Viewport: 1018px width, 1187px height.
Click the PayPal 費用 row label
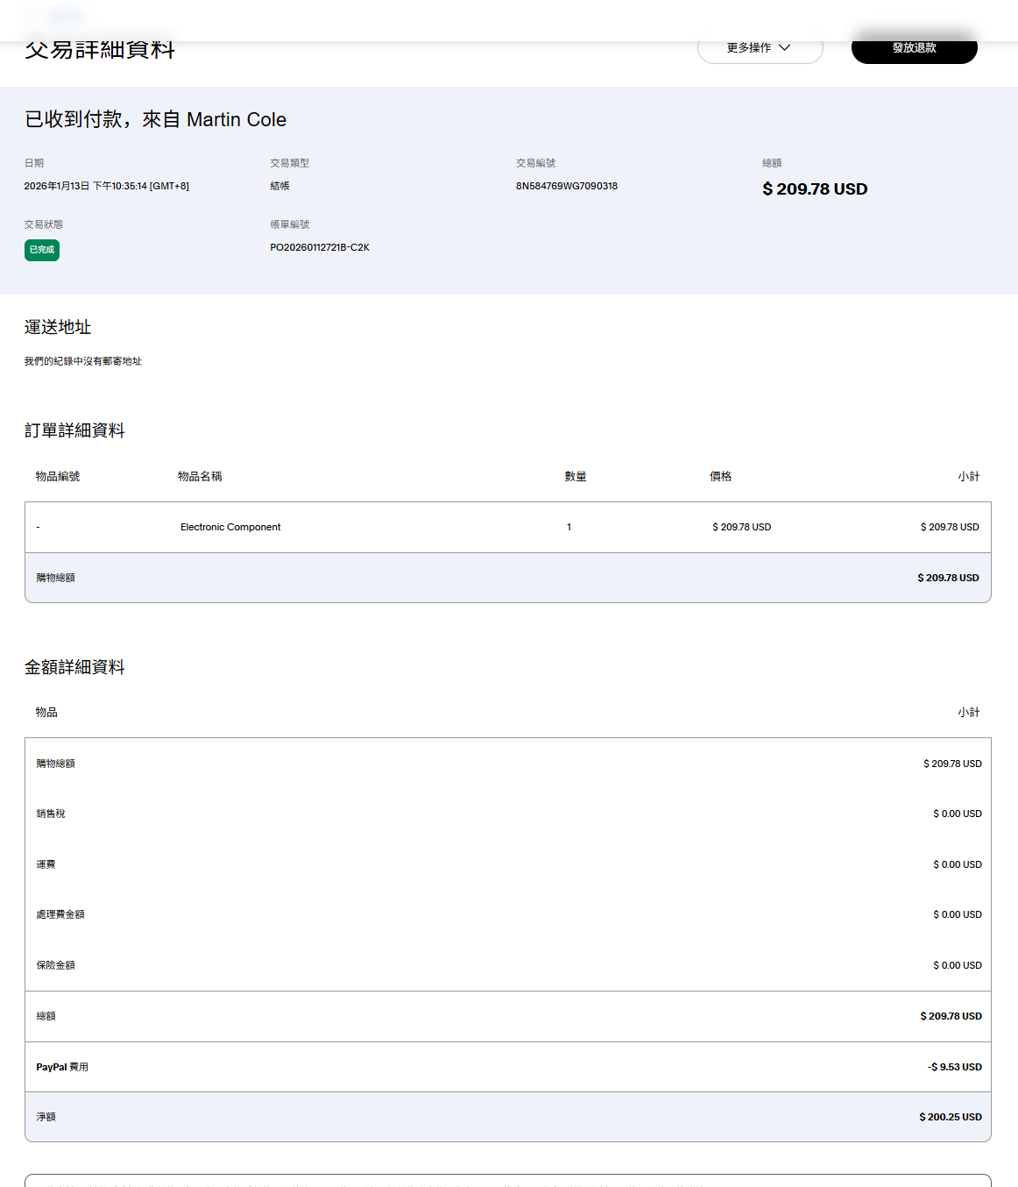pyautogui.click(x=62, y=1067)
